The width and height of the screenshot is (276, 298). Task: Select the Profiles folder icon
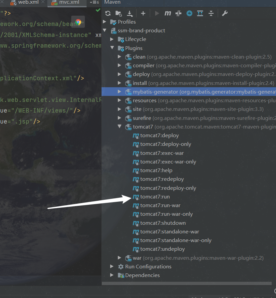[113, 22]
